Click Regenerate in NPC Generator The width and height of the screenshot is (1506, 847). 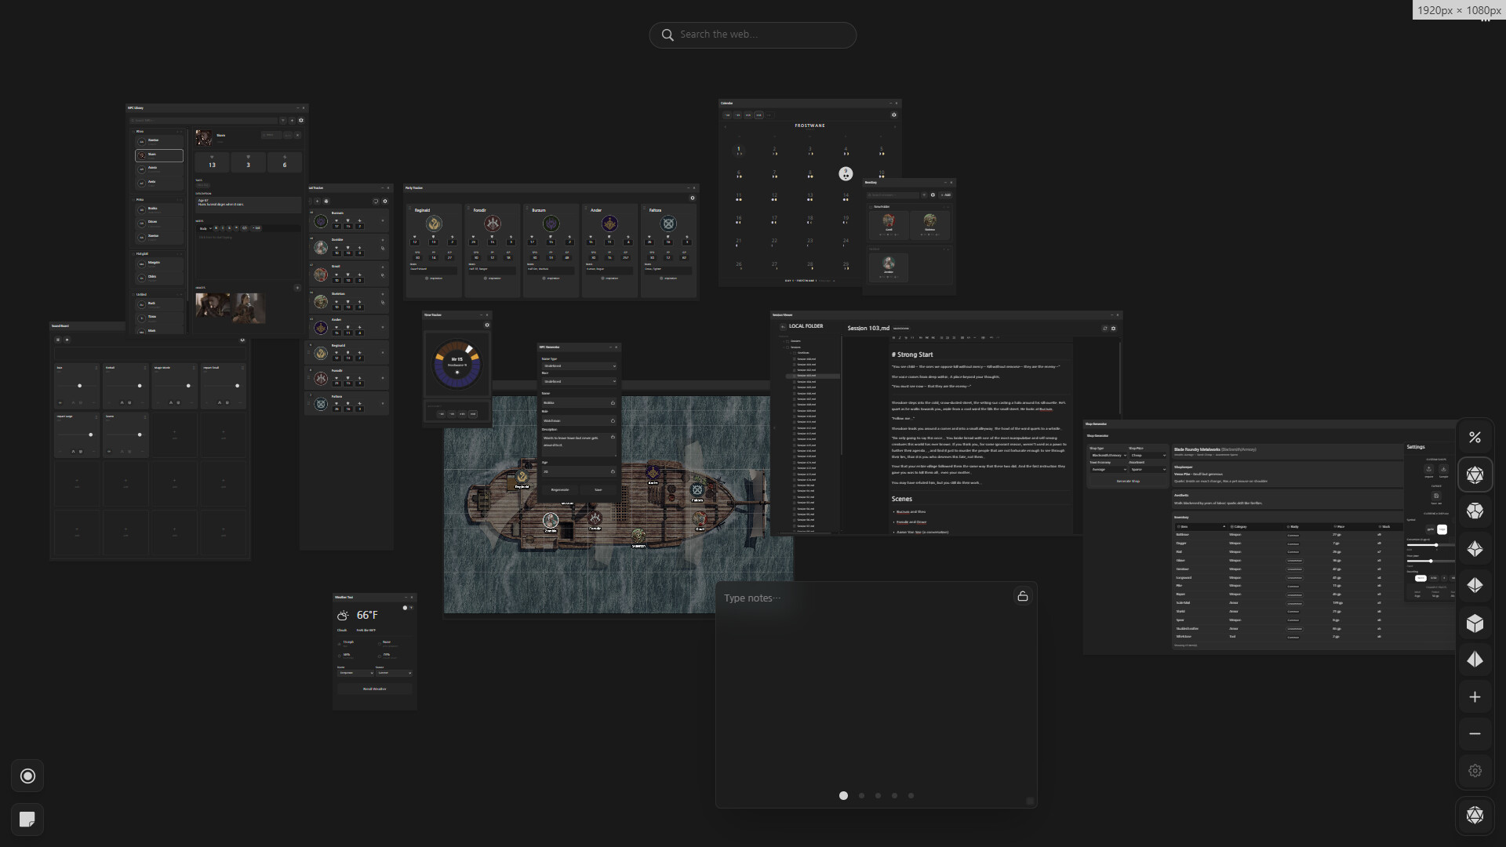coord(559,489)
